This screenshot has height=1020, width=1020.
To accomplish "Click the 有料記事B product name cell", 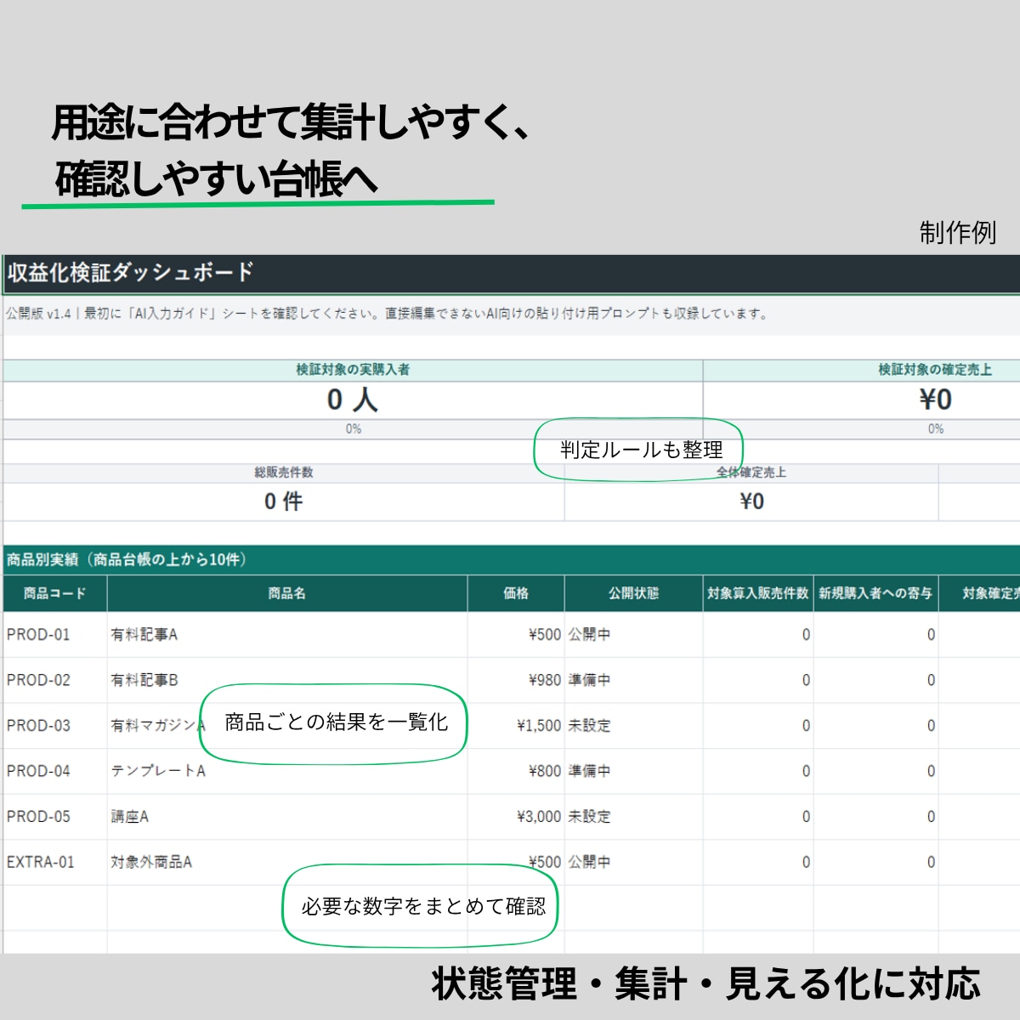I will click(x=287, y=680).
